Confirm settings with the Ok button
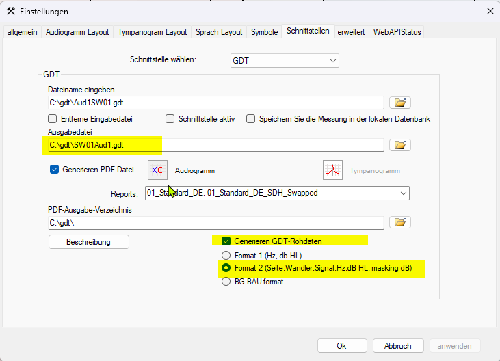 [342, 346]
